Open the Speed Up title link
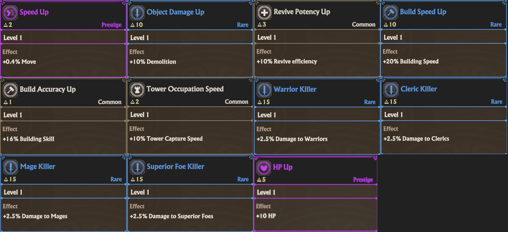508x232 pixels. pyautogui.click(x=34, y=12)
